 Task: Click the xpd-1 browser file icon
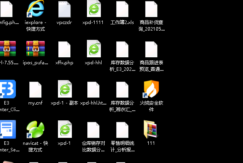pos(64,130)
